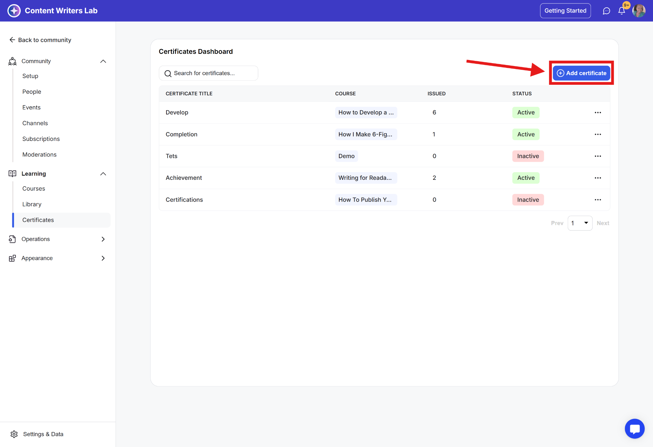This screenshot has height=447, width=653.
Task: Open more options for Certifications row
Action: 598,200
